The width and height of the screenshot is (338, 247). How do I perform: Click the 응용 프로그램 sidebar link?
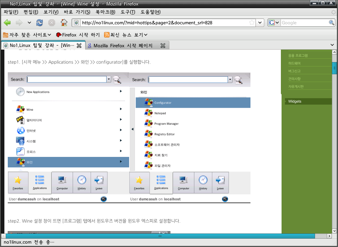(x=298, y=56)
